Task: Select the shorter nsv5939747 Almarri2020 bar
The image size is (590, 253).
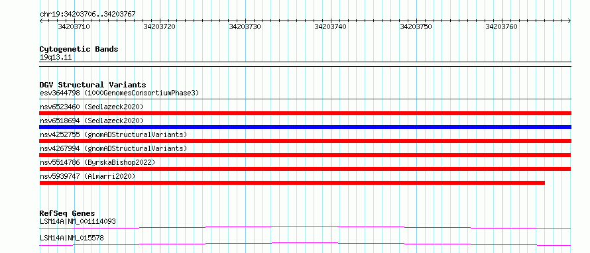Action: click(x=292, y=183)
